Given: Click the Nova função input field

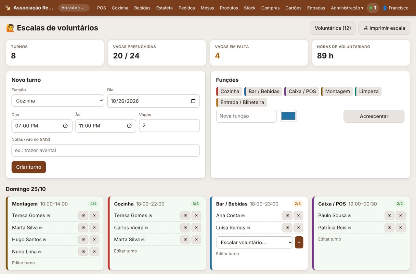Looking at the screenshot, I should 246,116.
